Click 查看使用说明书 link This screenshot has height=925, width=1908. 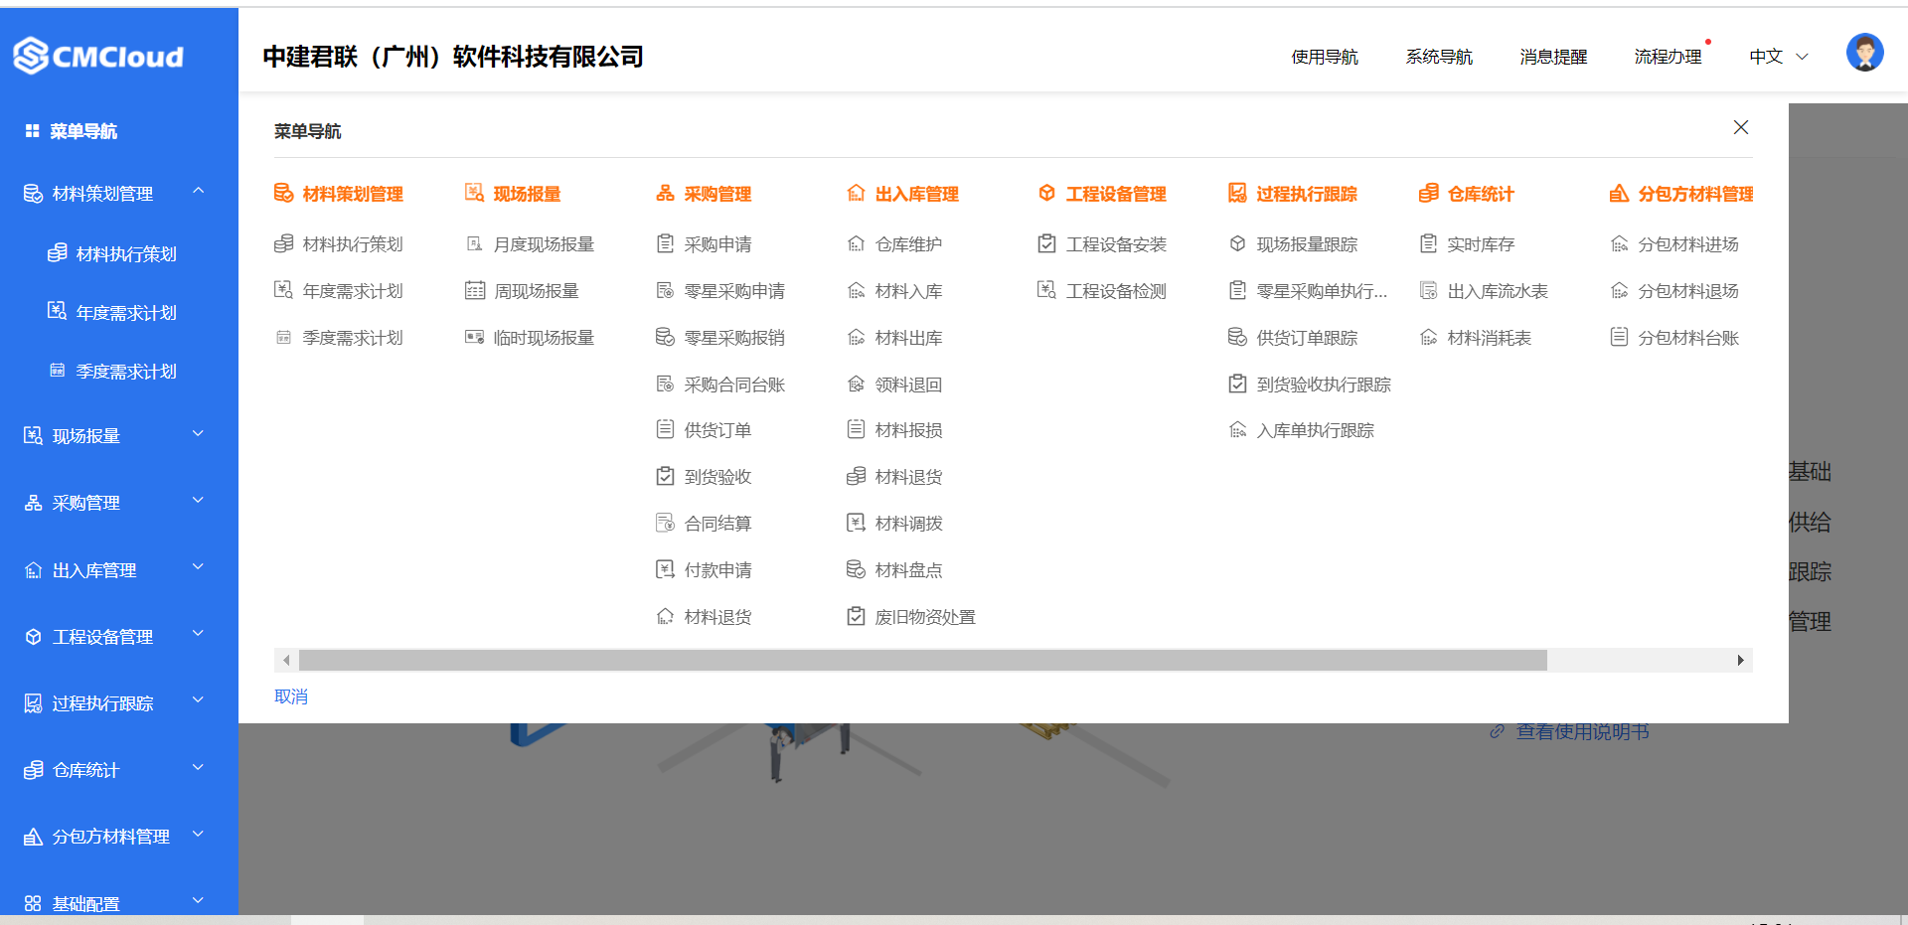pos(1582,732)
